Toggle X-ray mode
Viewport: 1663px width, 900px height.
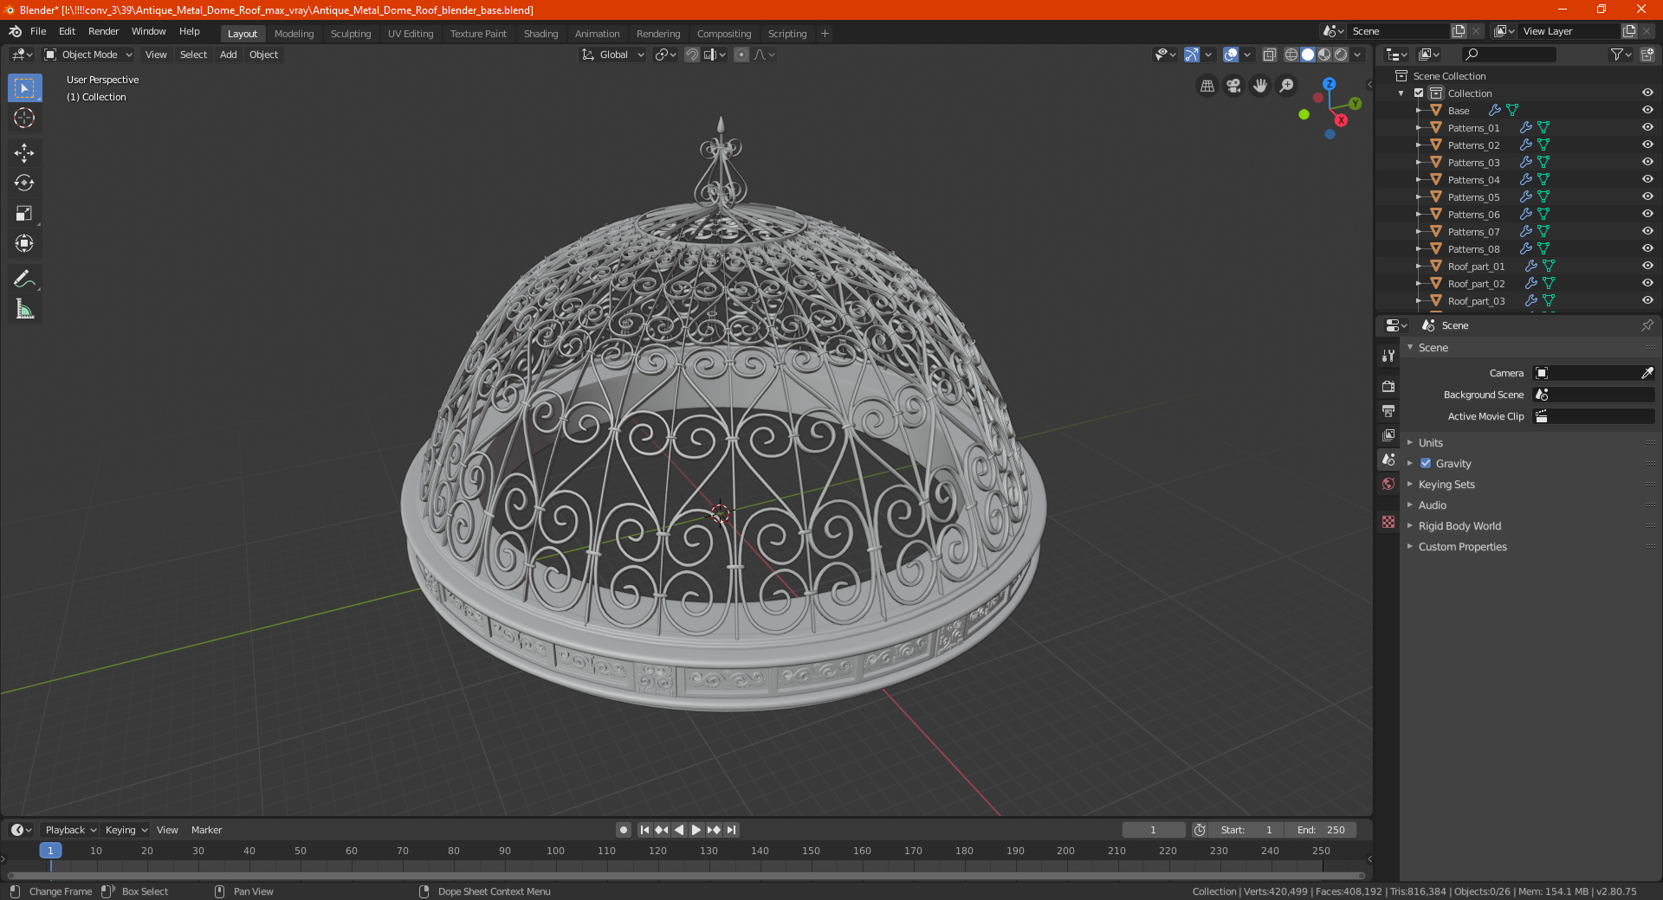click(1269, 55)
